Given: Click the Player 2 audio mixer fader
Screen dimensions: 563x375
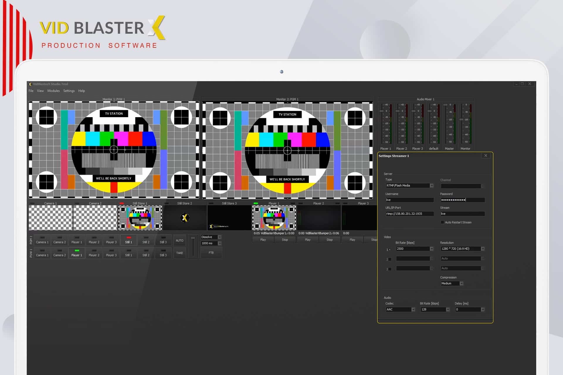Looking at the screenshot, I should tap(398, 111).
